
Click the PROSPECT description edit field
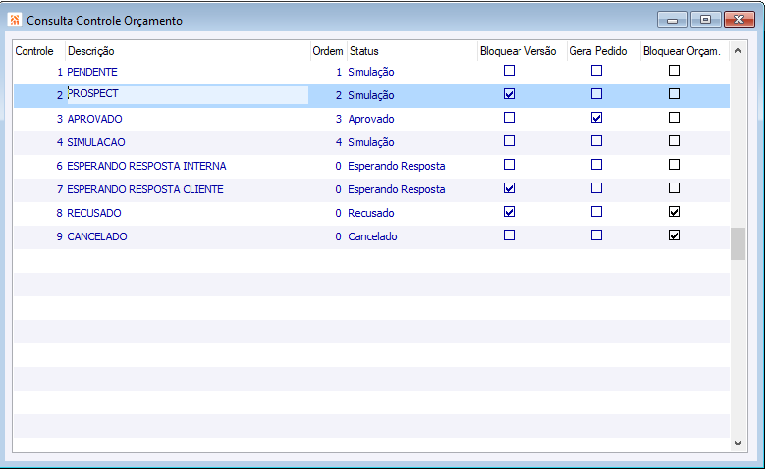[188, 95]
